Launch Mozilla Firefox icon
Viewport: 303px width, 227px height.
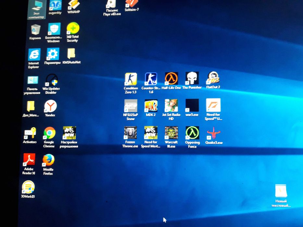[x=48, y=160]
